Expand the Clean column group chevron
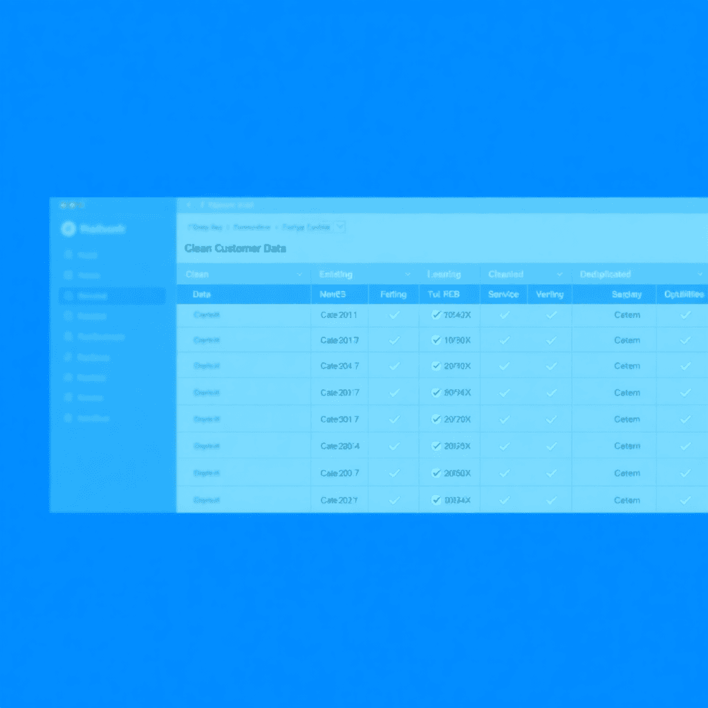Viewport: 708px width, 708px height. 299,274
